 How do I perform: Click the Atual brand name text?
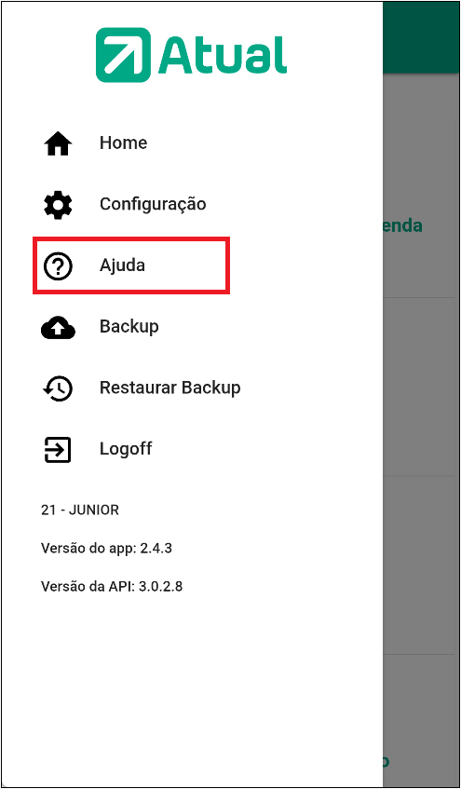pos(223,55)
